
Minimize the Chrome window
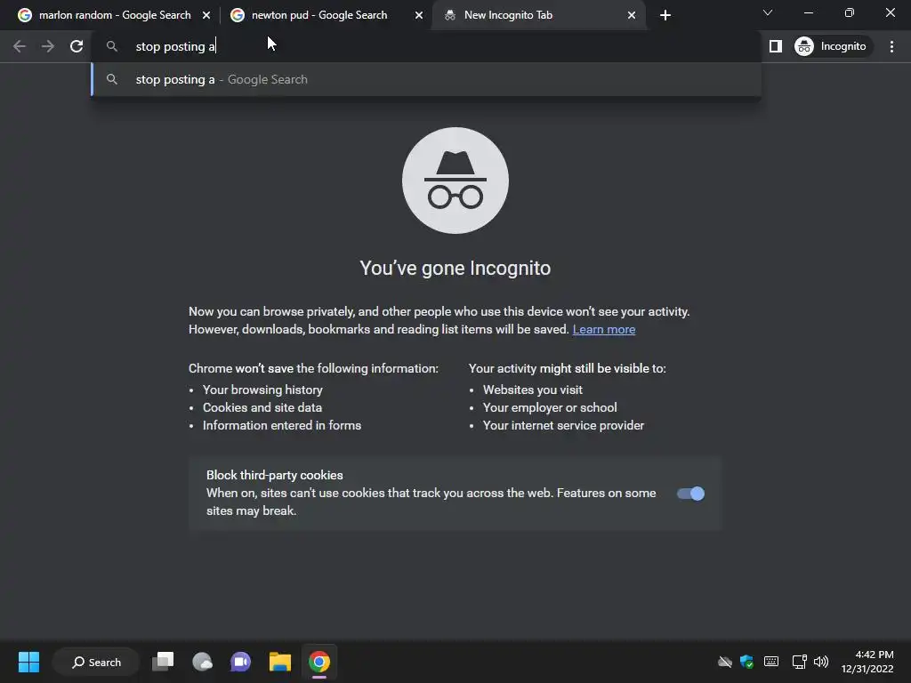pyautogui.click(x=808, y=12)
